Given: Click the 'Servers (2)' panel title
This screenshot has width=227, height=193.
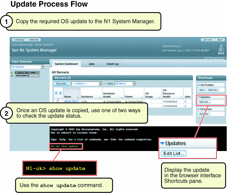Looking at the screenshot, I should 63,78.
